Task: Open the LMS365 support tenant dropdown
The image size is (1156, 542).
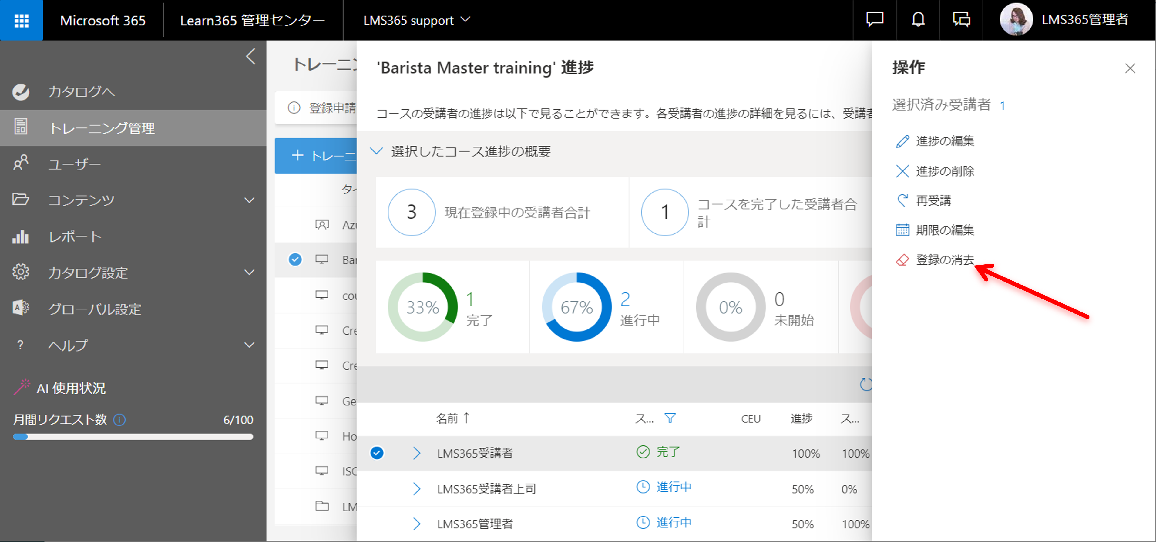Action: point(416,20)
